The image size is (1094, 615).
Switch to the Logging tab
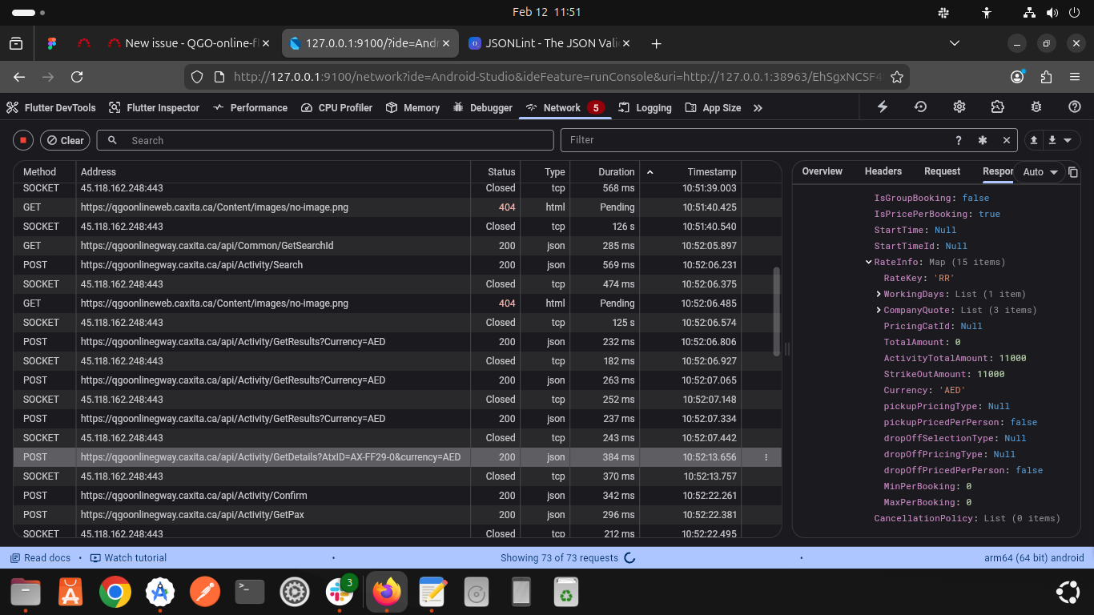(646, 108)
